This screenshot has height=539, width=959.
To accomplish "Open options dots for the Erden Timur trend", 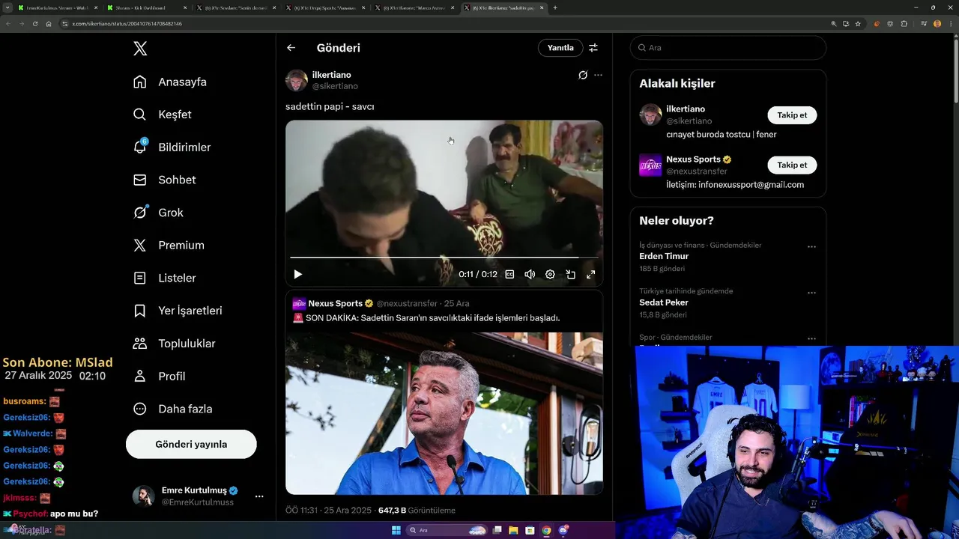I will [811, 247].
